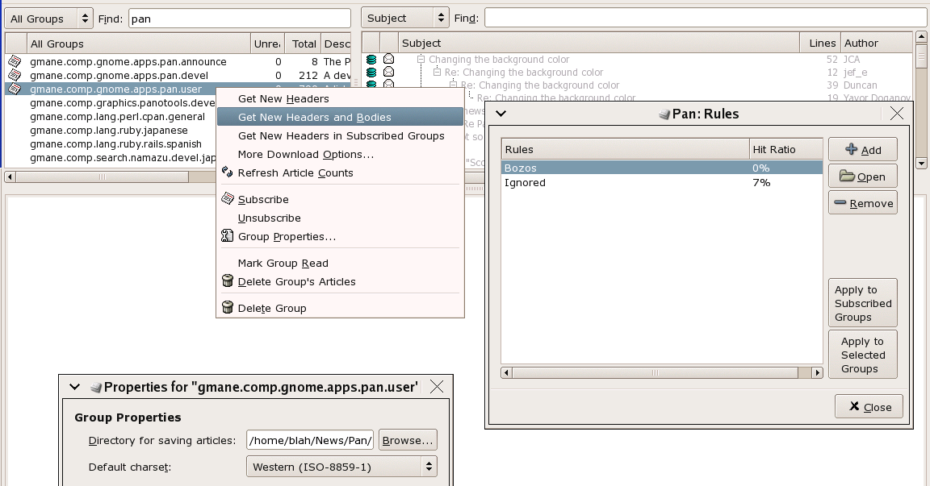The image size is (930, 486).
Task: Choose Mark Group Read
Action: click(x=340, y=263)
